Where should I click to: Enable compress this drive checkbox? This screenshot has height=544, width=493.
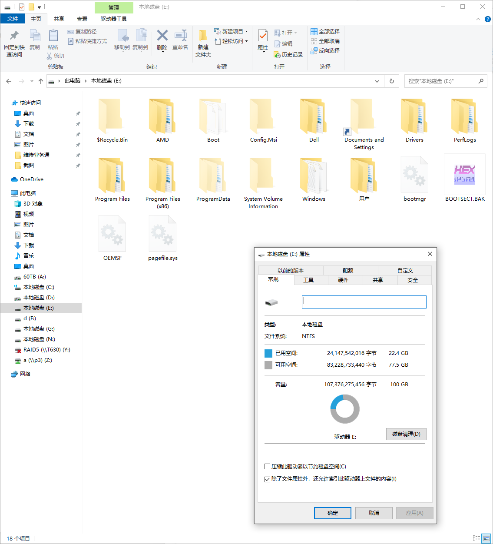[268, 467]
